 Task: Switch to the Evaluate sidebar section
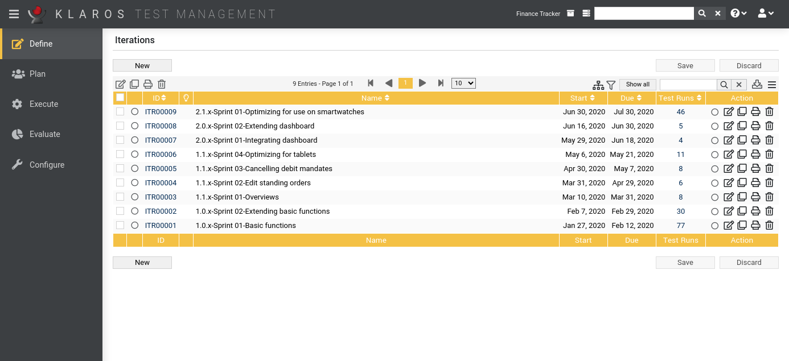click(x=44, y=134)
